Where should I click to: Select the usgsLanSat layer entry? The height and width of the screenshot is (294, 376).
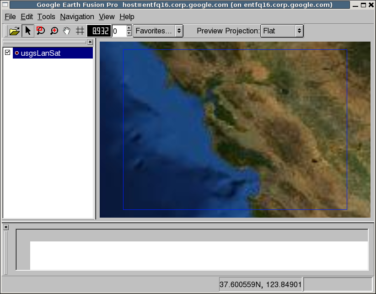pos(41,53)
